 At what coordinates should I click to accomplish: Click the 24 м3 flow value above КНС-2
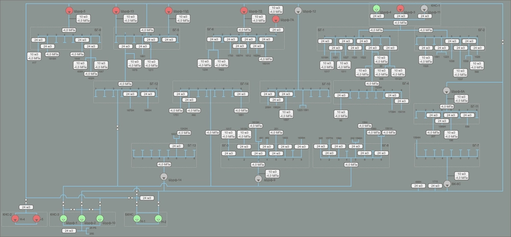[27, 207]
